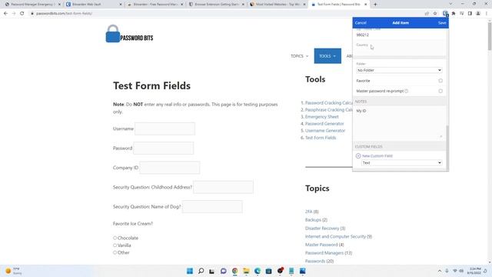Open the Username Generator tool link

(x=325, y=131)
